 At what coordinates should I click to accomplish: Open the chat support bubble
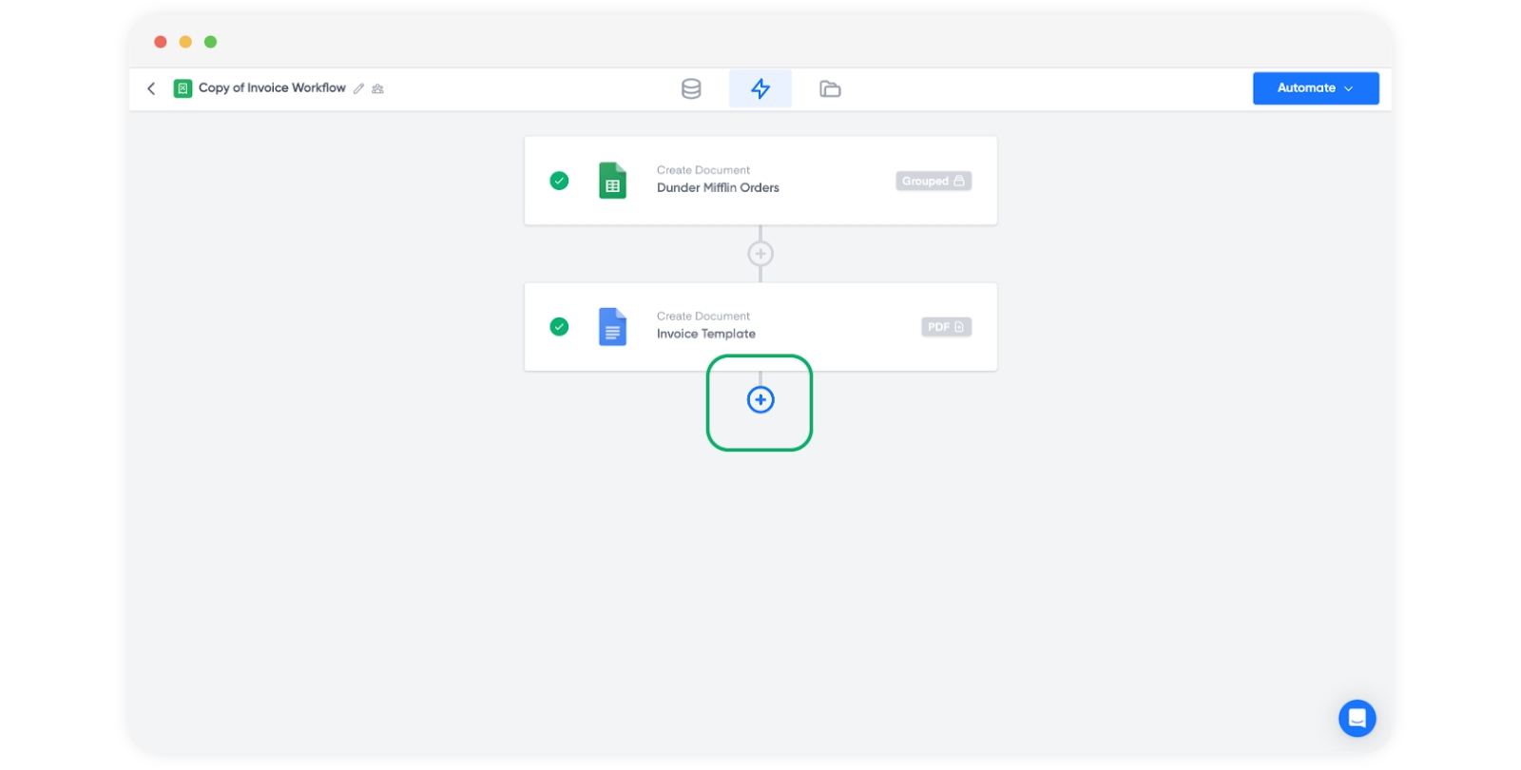pyautogui.click(x=1357, y=719)
